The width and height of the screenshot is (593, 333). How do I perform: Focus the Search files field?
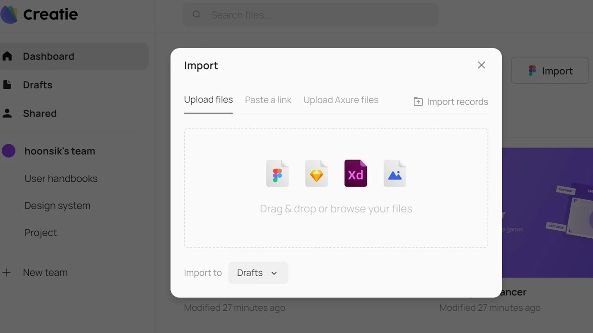(310, 15)
